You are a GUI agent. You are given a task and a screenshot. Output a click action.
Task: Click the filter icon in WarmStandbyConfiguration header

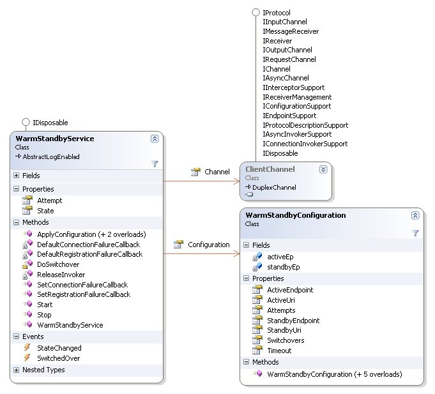(x=415, y=234)
